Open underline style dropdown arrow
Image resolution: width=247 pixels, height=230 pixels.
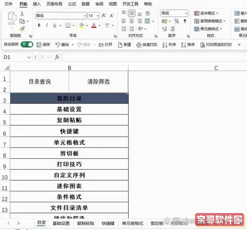click(x=60, y=25)
